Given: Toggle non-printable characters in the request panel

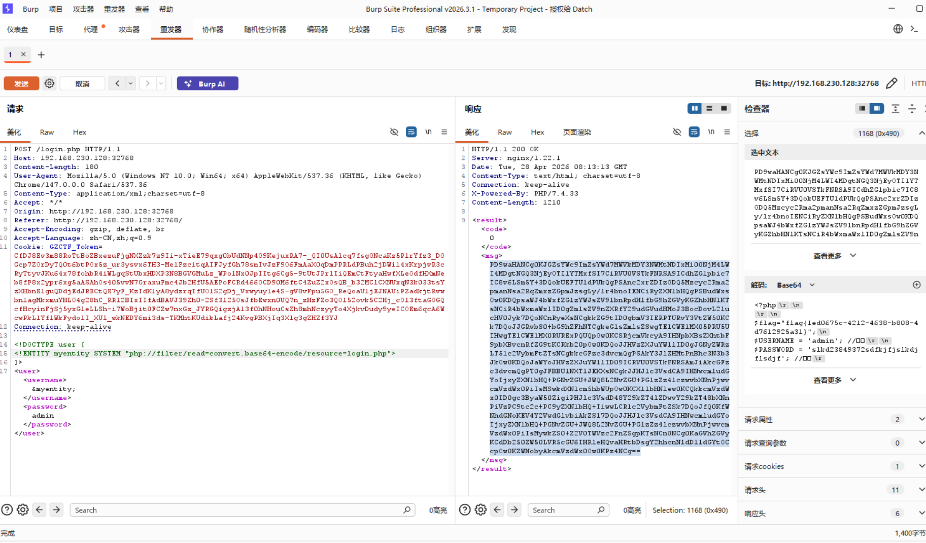Looking at the screenshot, I should (394, 132).
